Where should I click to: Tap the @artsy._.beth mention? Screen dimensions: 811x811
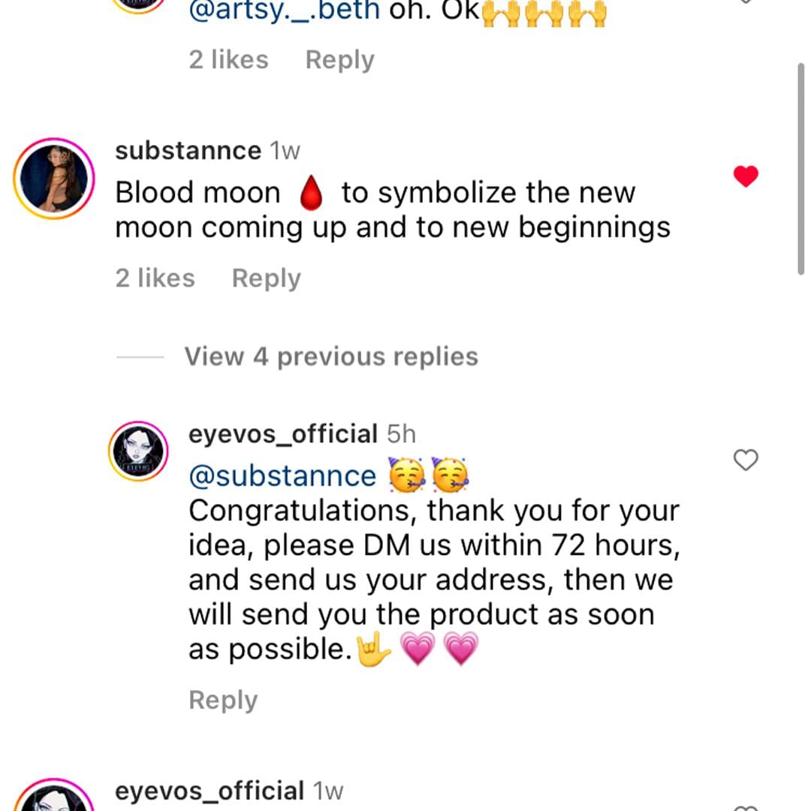click(x=285, y=13)
